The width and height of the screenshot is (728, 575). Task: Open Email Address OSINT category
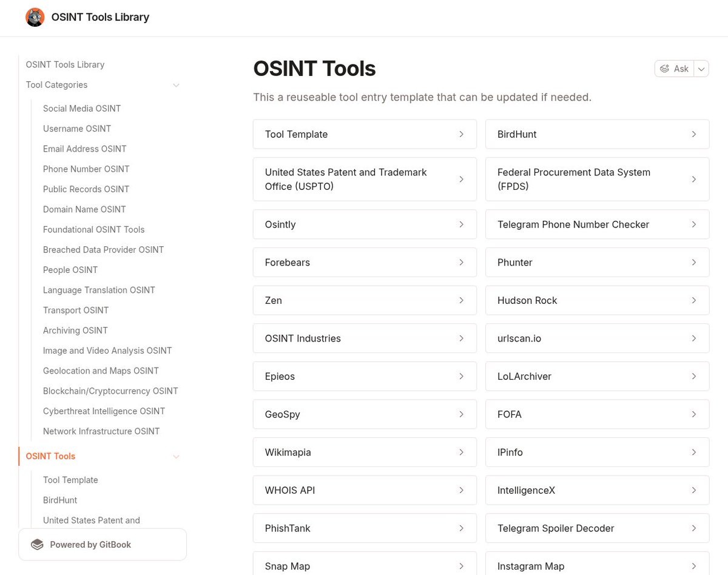click(85, 149)
